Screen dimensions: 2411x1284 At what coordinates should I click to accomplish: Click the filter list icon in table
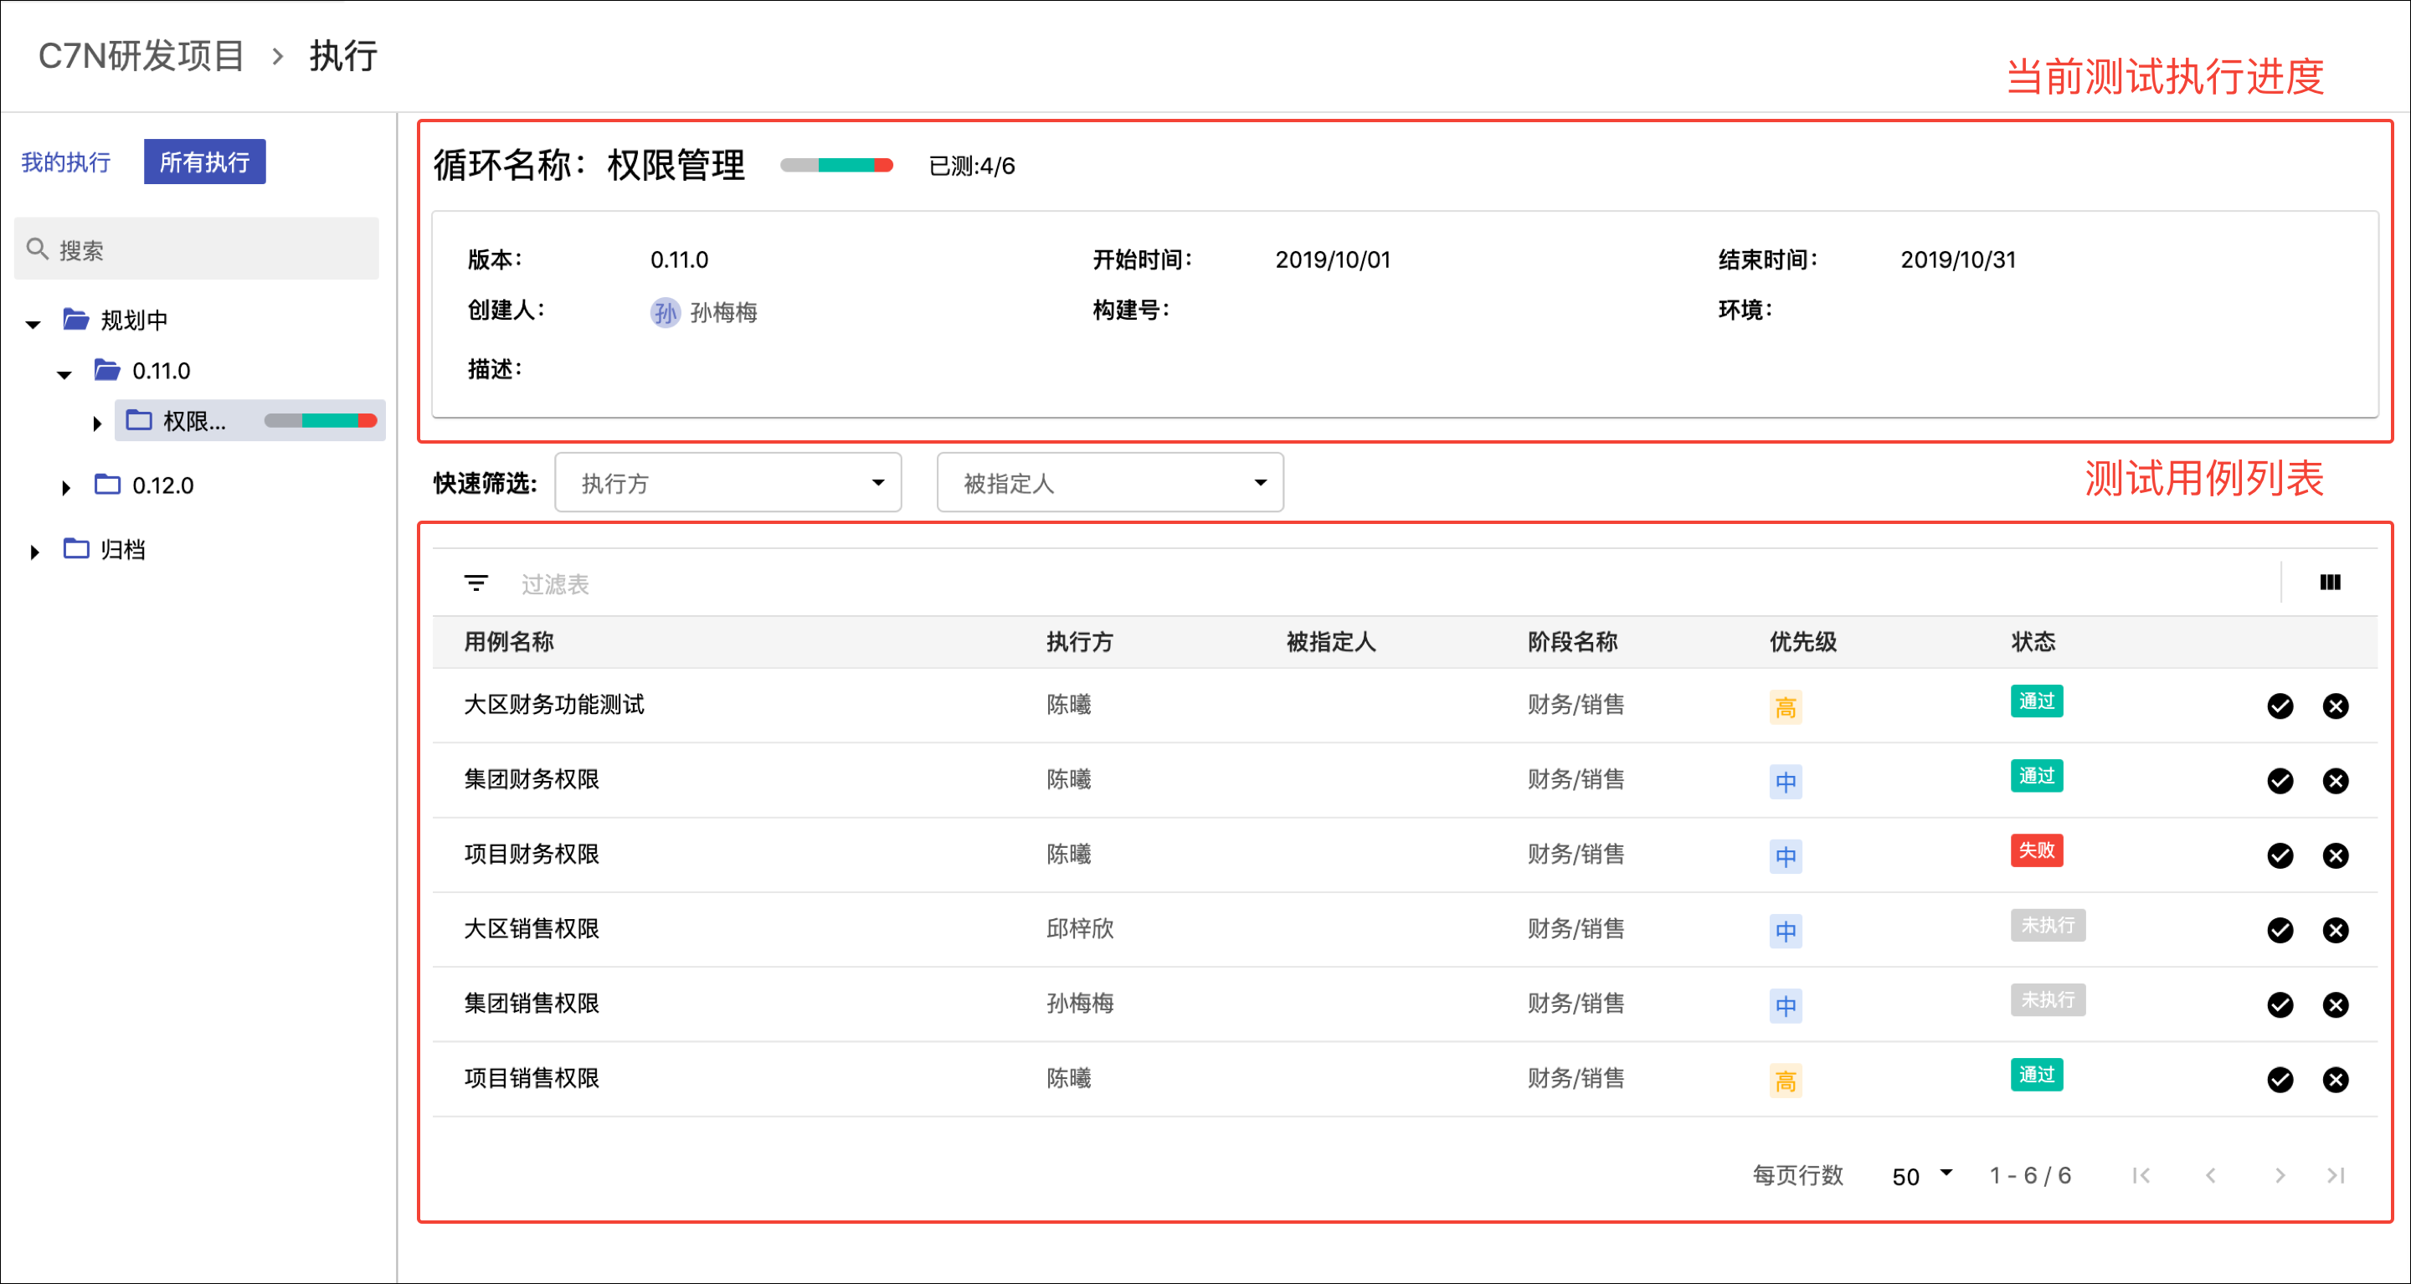click(476, 583)
